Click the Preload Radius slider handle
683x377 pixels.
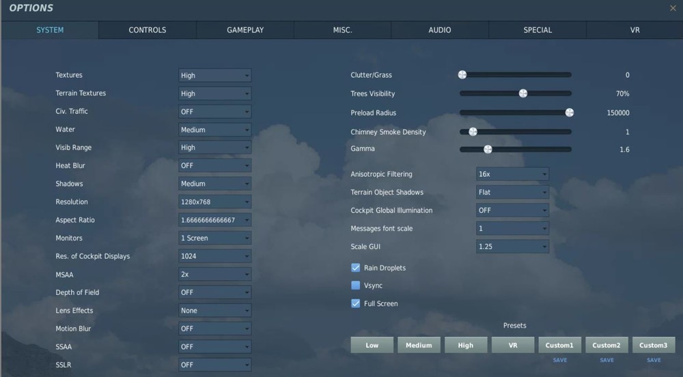click(x=570, y=113)
